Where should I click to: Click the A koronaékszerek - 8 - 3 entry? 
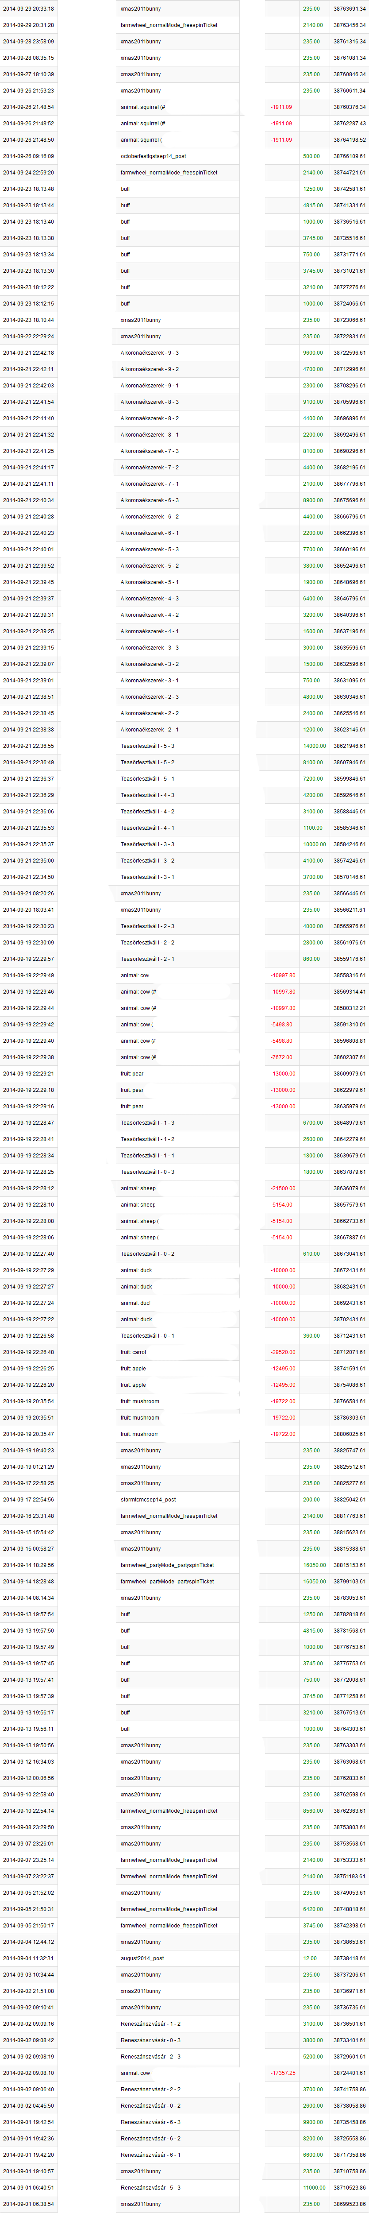149,402
